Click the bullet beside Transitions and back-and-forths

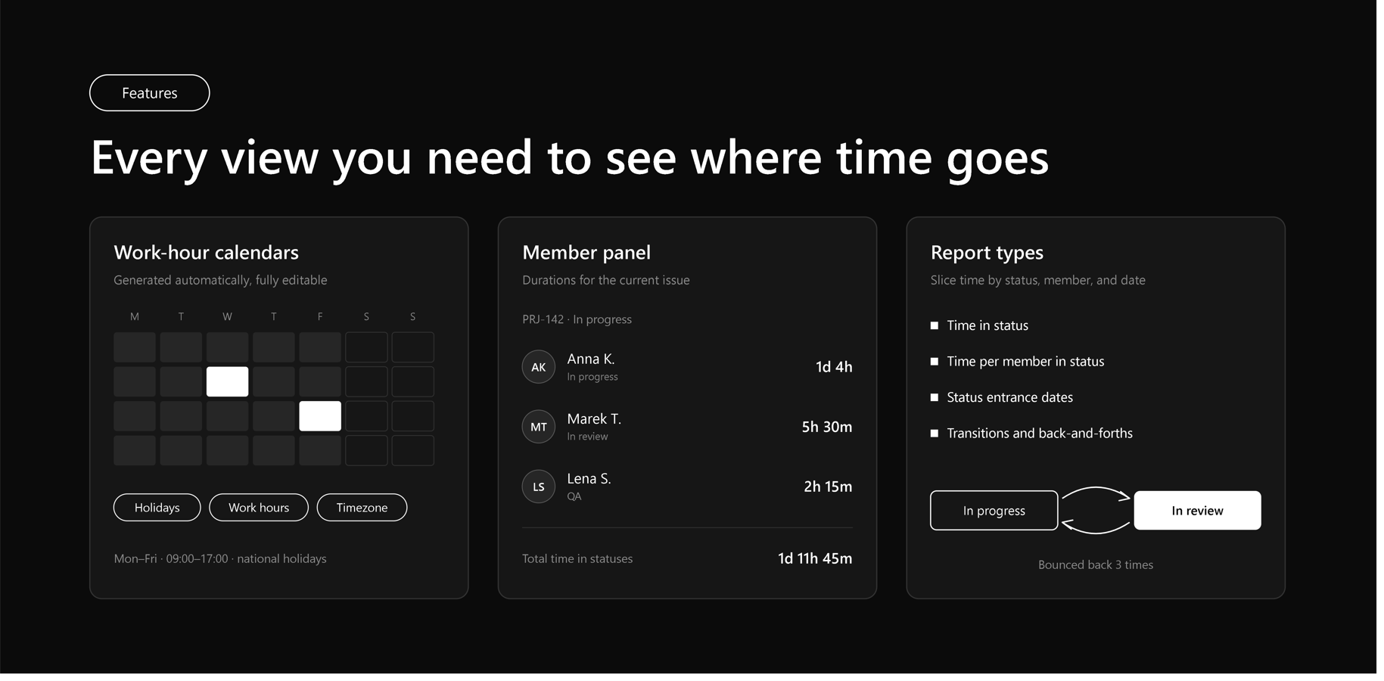pyautogui.click(x=934, y=434)
